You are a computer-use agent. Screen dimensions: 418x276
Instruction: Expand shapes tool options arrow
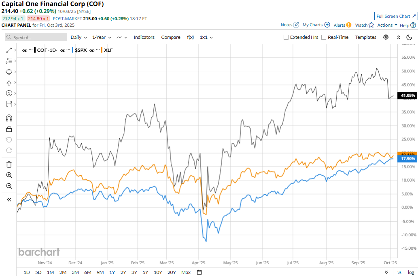(15, 72)
